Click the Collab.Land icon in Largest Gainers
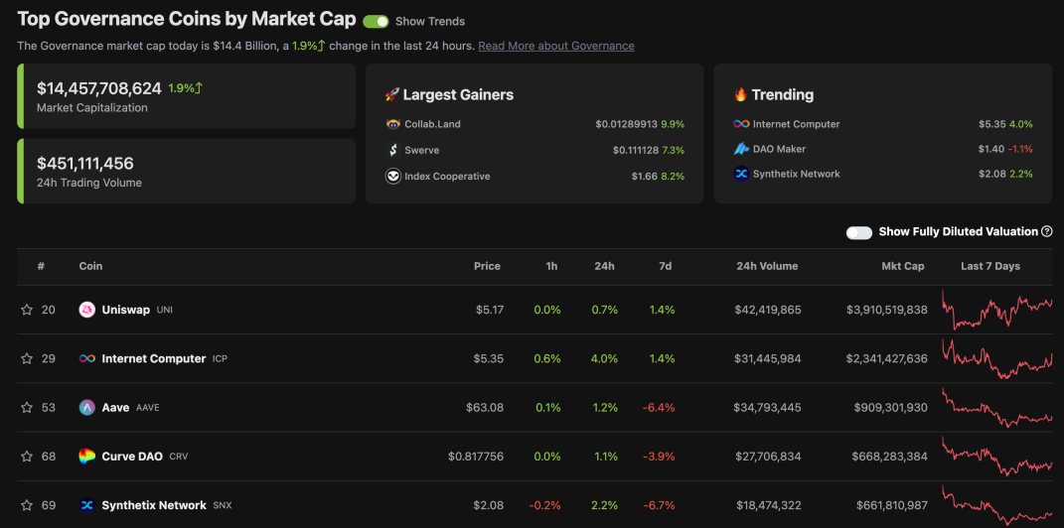Image resolution: width=1064 pixels, height=528 pixels. (x=392, y=124)
